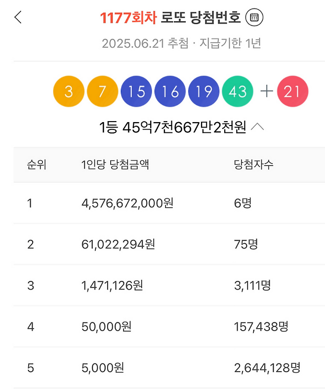Tap the 1177회차 round title
The image size is (325, 389).
click(x=128, y=18)
